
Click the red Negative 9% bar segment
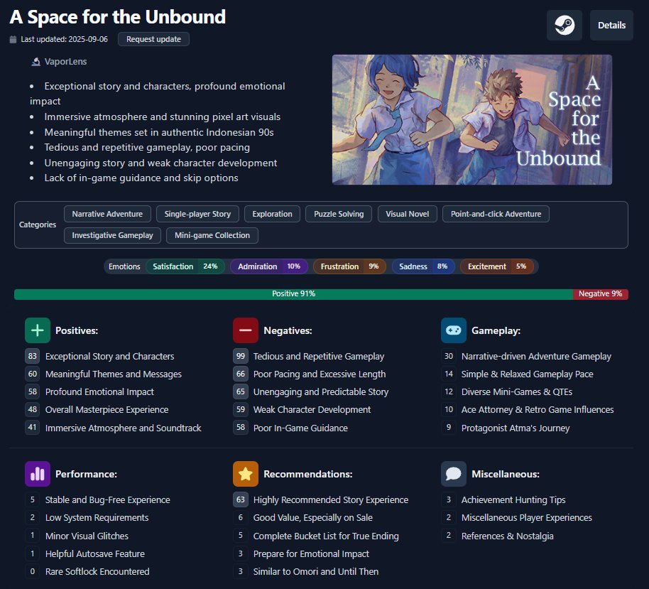pos(600,293)
